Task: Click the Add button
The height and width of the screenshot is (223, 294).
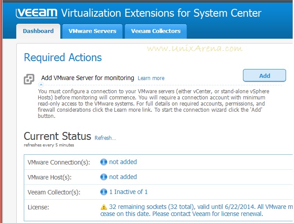Action: tap(265, 76)
